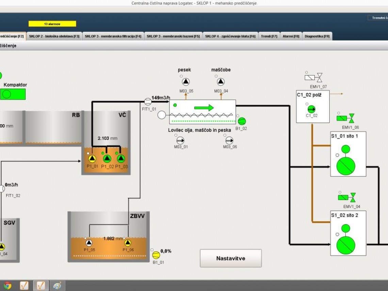Click the Nastavitve button

click(x=230, y=258)
